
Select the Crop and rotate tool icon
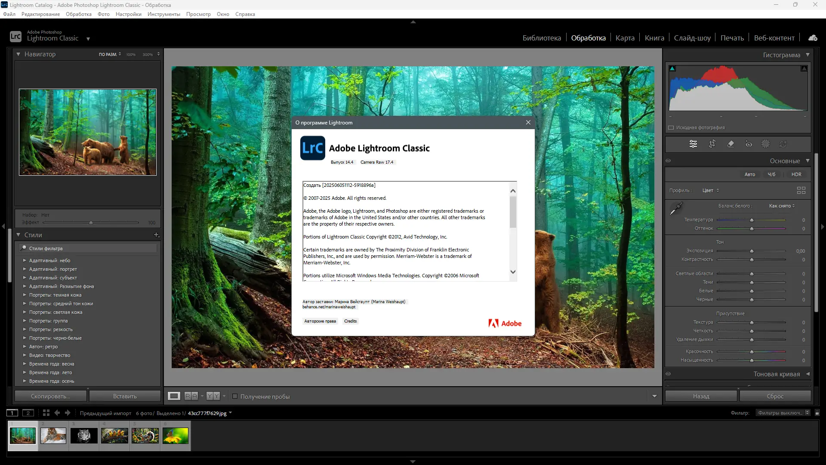[712, 144]
